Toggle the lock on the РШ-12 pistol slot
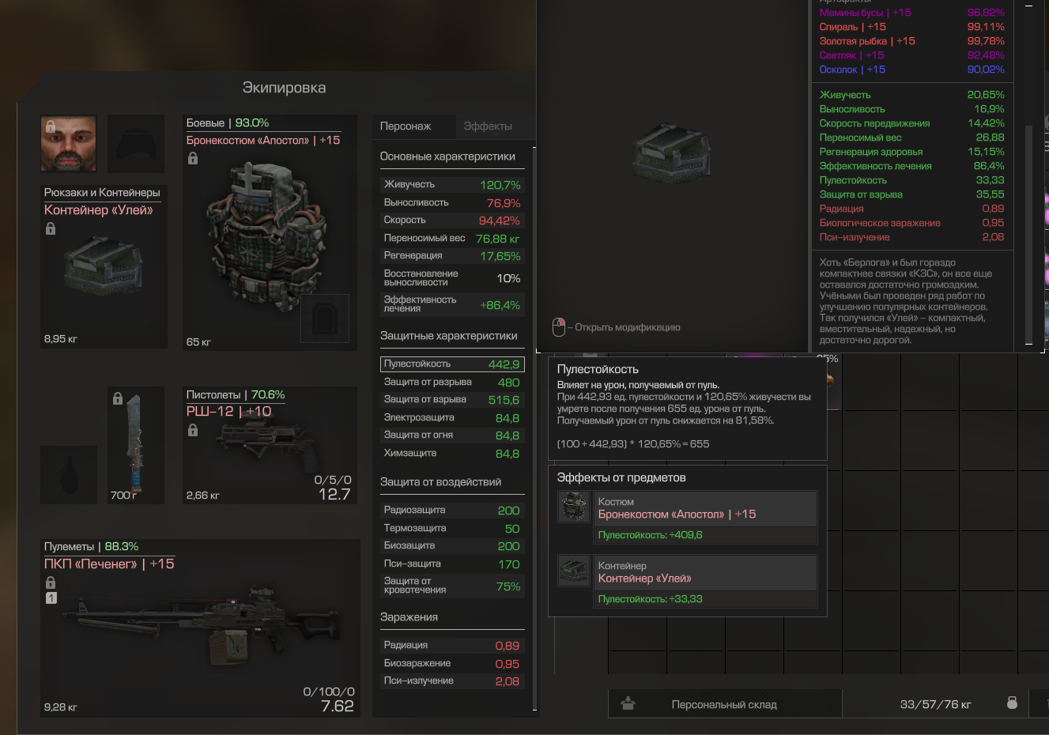 [x=192, y=431]
